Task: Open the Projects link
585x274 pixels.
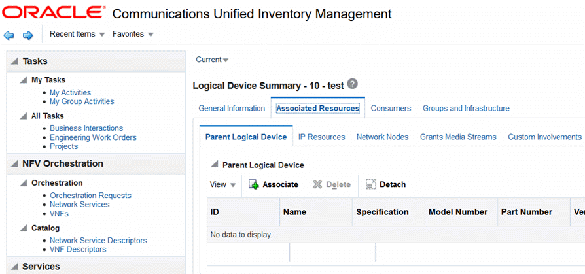Action: (x=63, y=146)
